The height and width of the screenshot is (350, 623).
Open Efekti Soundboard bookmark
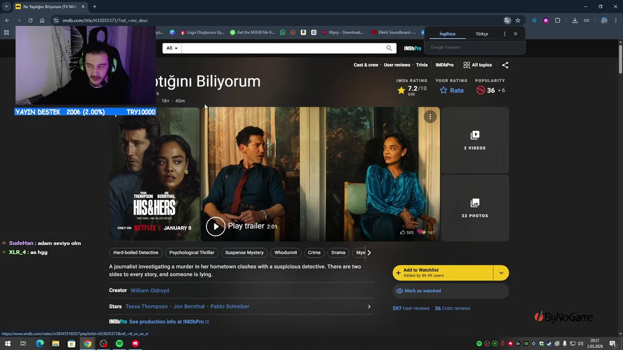[x=393, y=33]
